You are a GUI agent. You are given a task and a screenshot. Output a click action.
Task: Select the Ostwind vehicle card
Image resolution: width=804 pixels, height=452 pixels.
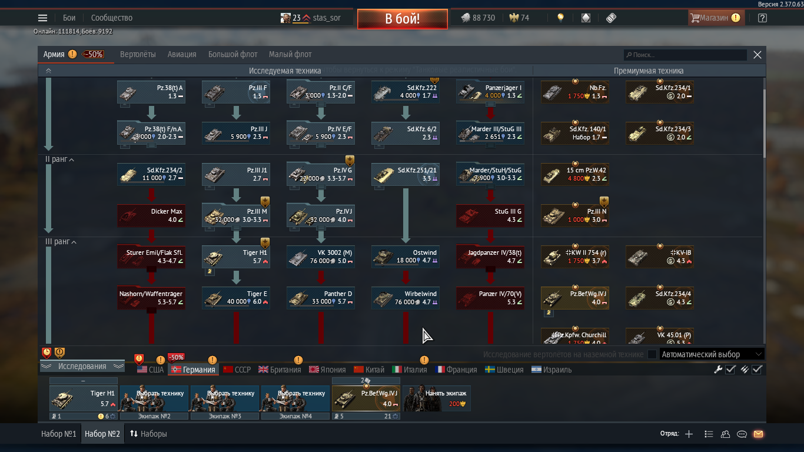coord(406,257)
